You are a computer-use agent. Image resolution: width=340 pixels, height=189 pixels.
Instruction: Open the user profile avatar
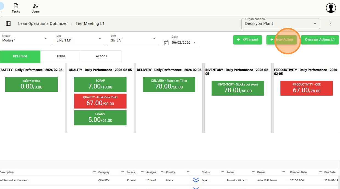click(x=331, y=8)
